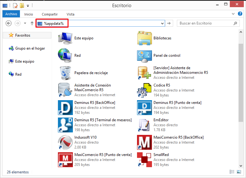Click the Buscar en Escritorio search box

click(x=208, y=23)
